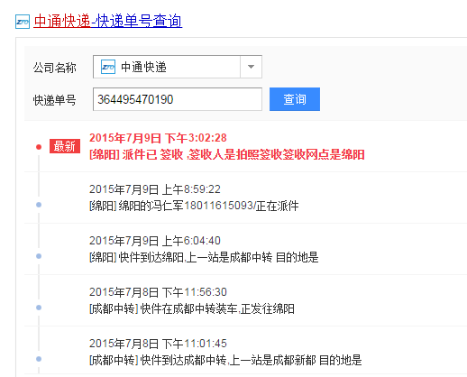Click the 正在派件 delivery status line
The width and height of the screenshot is (467, 377).
coord(194,206)
